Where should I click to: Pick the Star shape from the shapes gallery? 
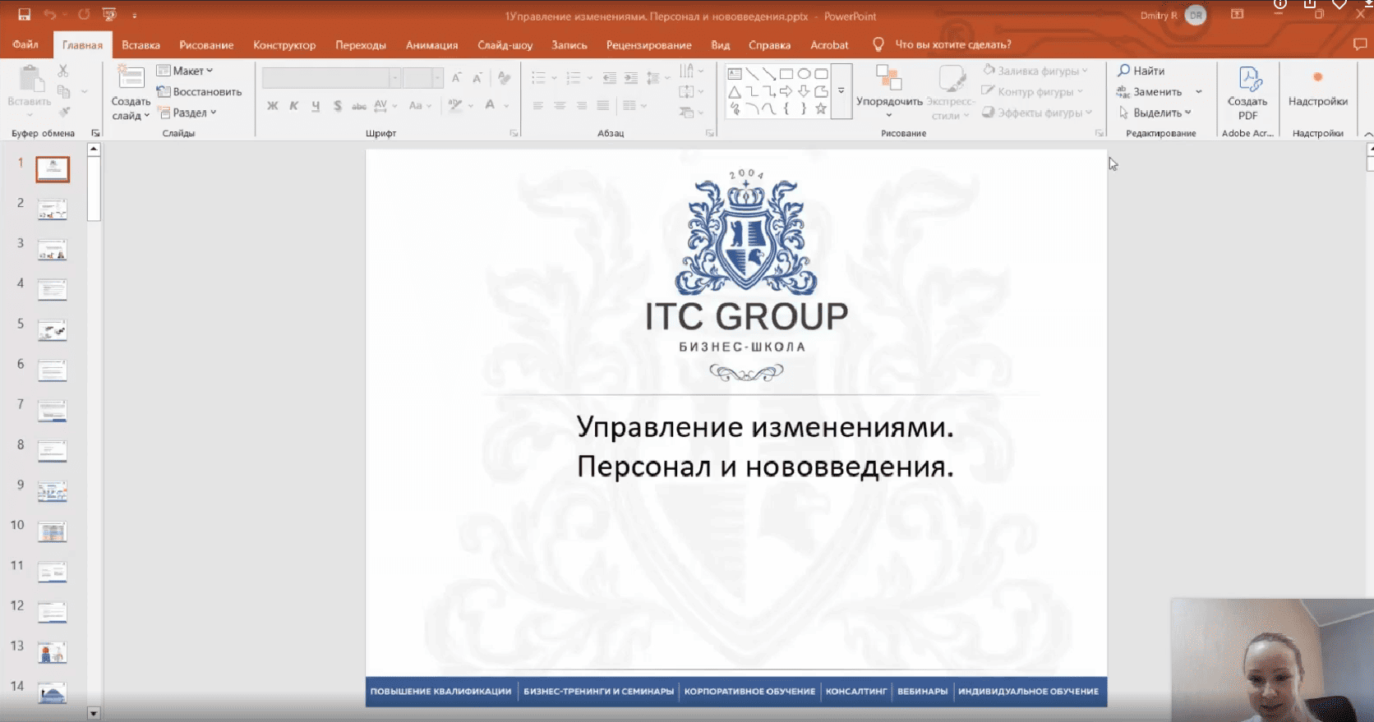(x=820, y=109)
